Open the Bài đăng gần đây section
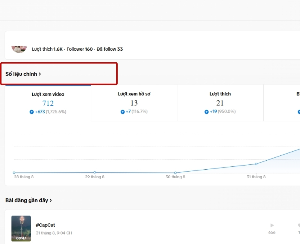 point(28,200)
